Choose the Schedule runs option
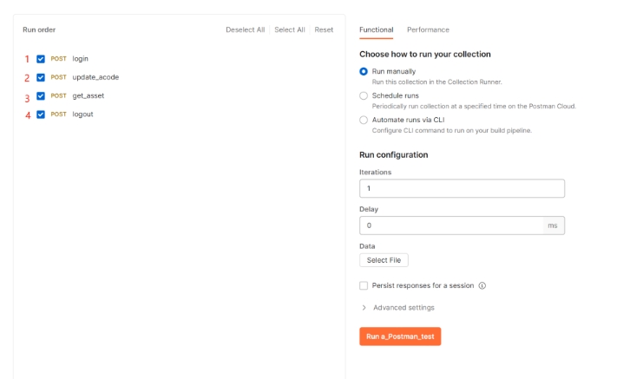Screen dimensions: 643x379 click(364, 95)
